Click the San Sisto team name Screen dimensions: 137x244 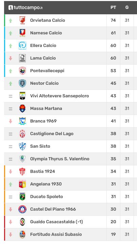40,146
